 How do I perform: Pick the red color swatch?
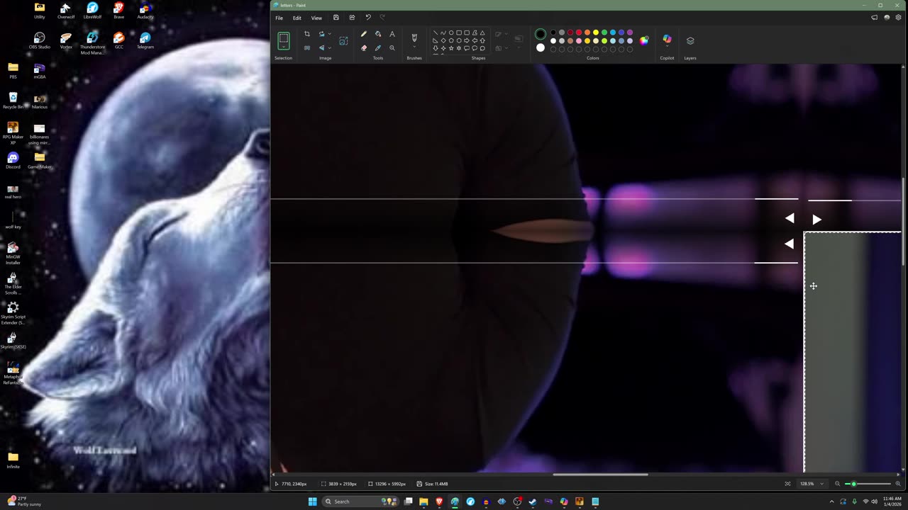tap(579, 33)
